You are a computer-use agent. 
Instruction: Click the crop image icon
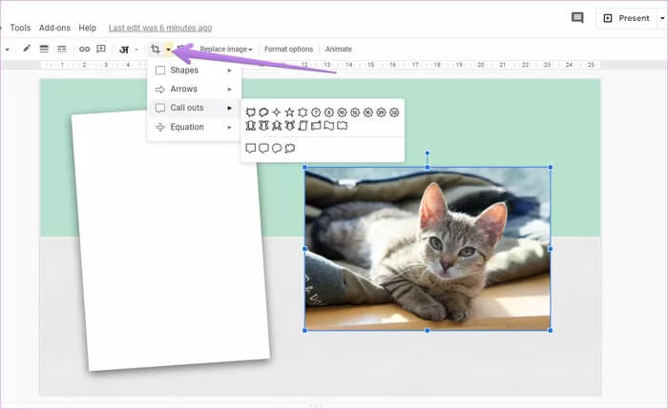[155, 49]
